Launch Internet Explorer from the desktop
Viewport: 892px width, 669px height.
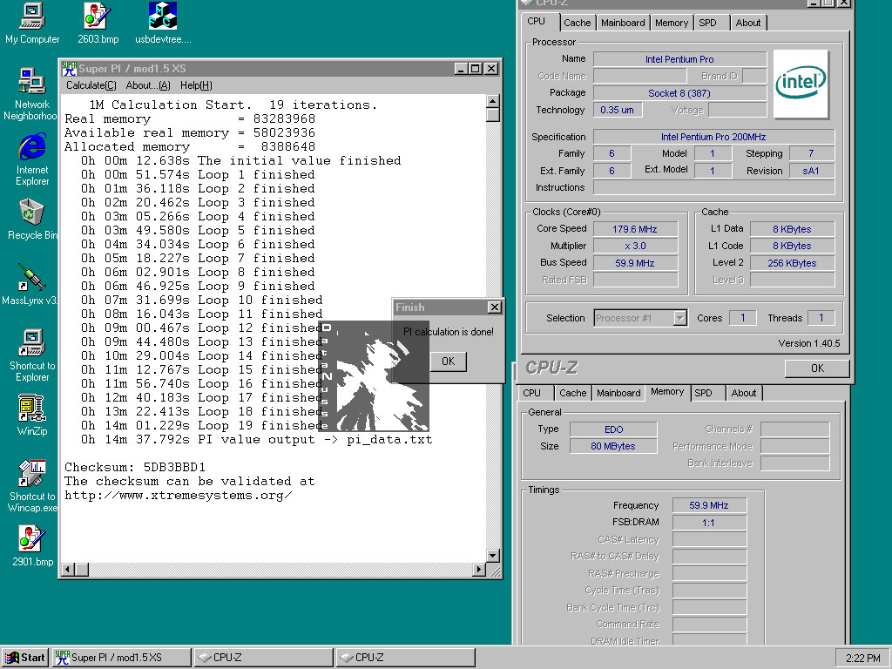pyautogui.click(x=32, y=160)
